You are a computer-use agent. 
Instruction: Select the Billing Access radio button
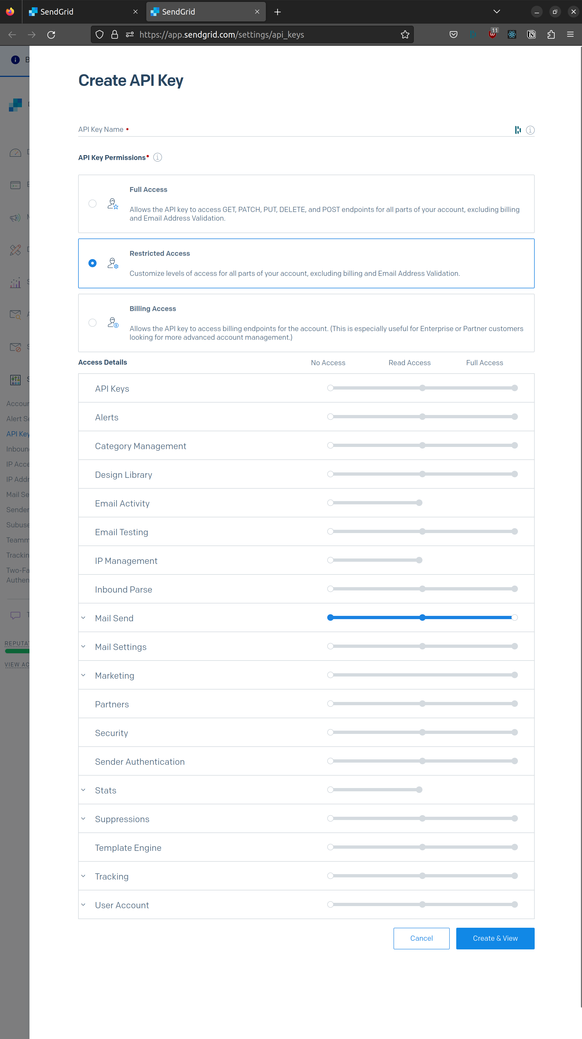(92, 323)
